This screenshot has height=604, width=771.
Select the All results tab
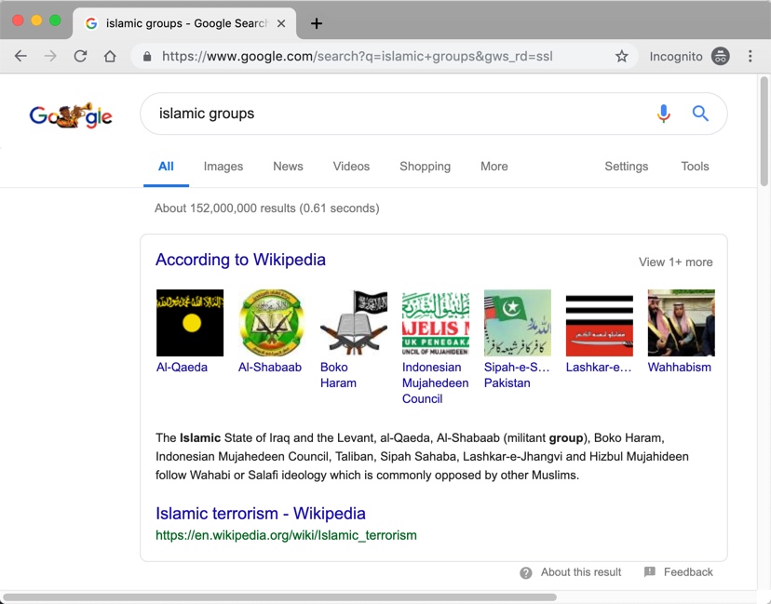(166, 166)
